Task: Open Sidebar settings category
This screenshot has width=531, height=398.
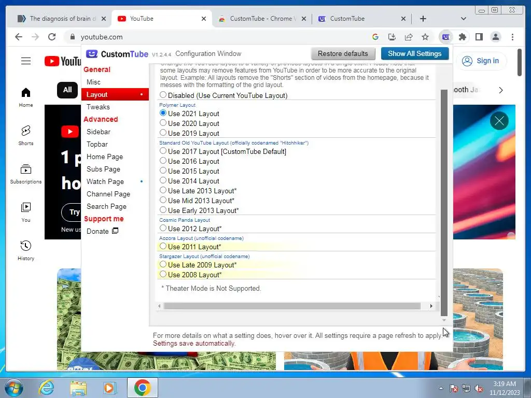Action: (99, 132)
